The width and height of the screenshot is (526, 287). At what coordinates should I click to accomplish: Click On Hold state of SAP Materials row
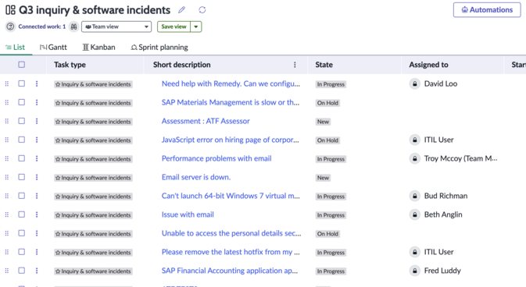pyautogui.click(x=327, y=103)
